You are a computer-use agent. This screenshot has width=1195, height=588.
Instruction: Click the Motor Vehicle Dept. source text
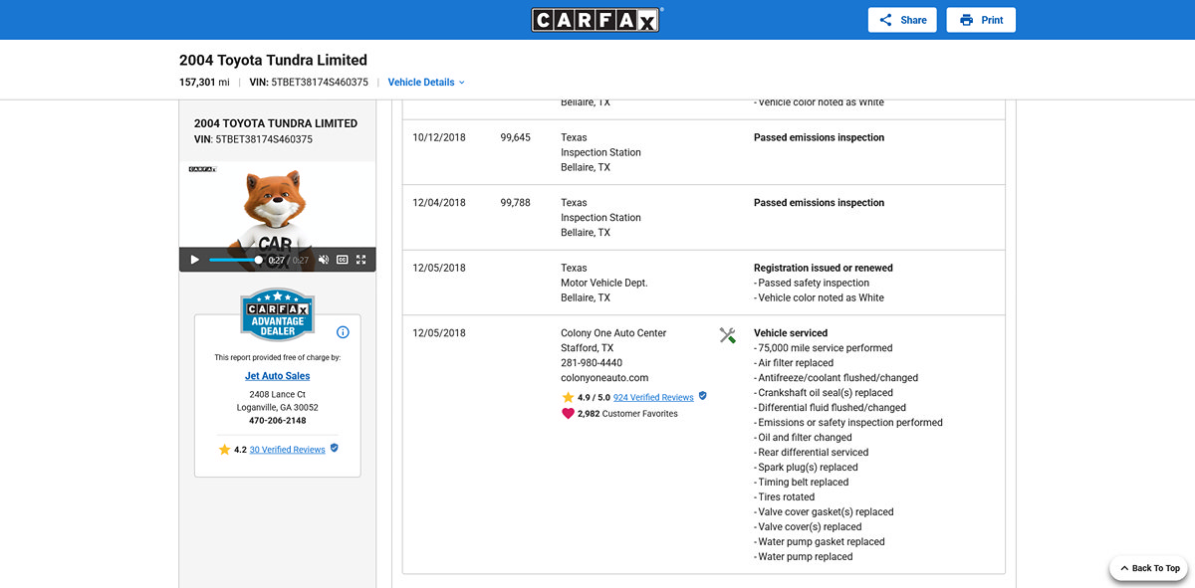(x=604, y=283)
